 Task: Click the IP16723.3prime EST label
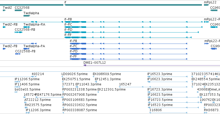click(160, 89)
